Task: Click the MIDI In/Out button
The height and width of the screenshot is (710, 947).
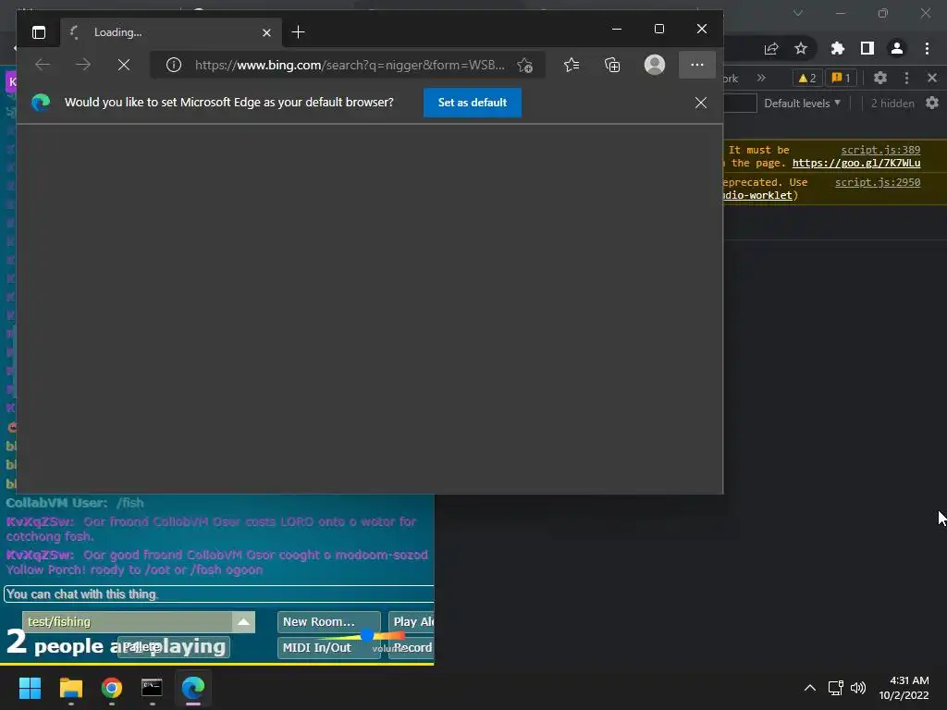Action: tap(328, 648)
